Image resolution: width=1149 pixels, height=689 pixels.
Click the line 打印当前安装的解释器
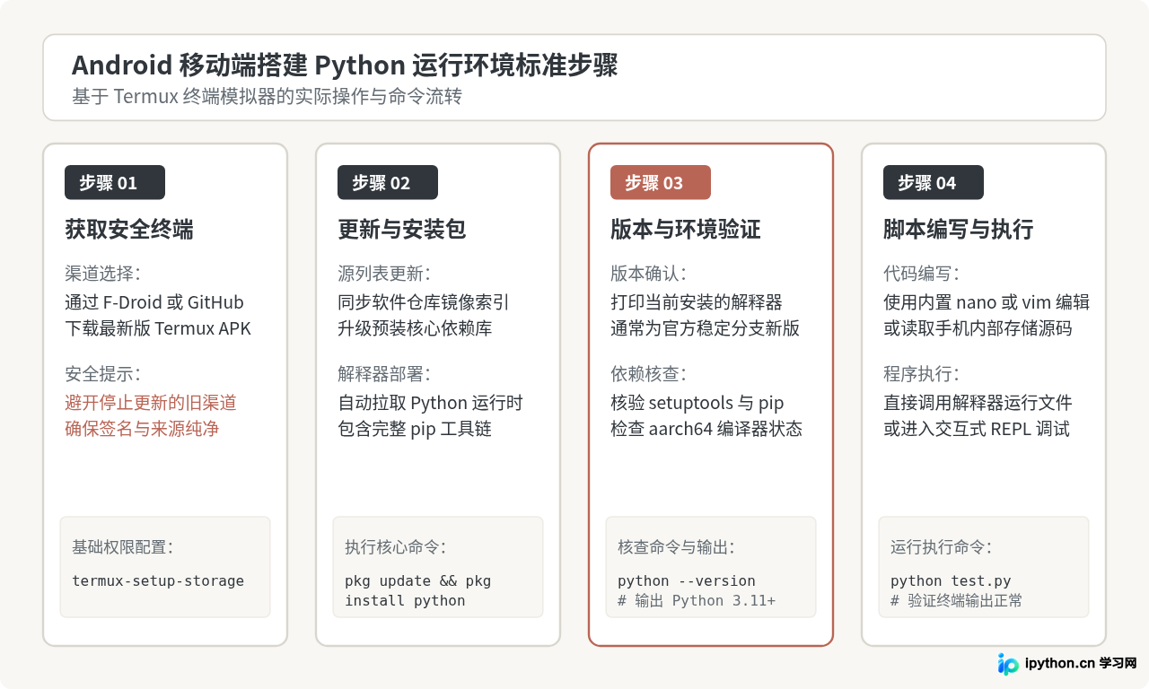697,302
